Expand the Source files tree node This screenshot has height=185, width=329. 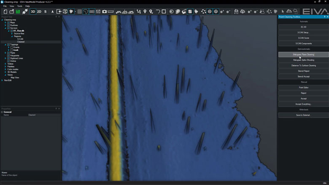pos(12,33)
